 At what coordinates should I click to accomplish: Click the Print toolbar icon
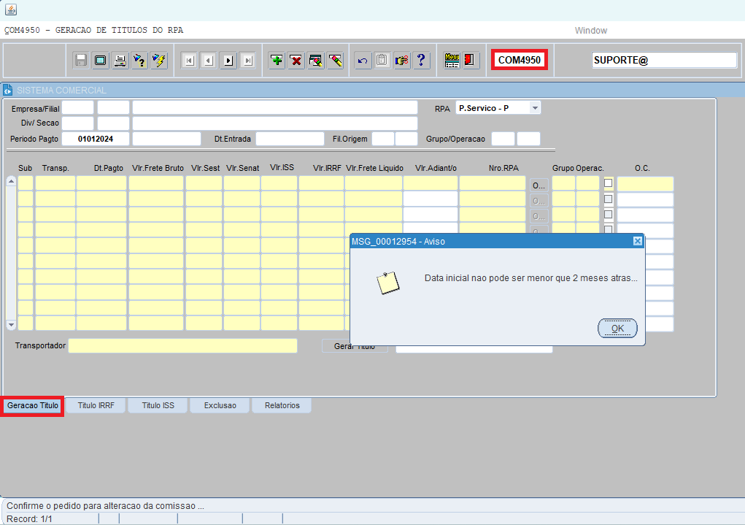[x=120, y=61]
